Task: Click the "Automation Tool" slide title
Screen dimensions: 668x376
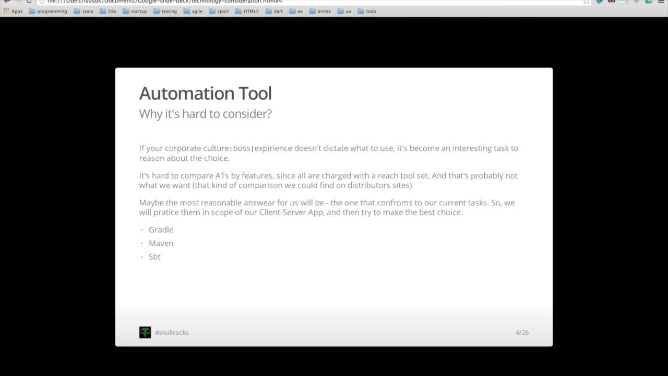Action: 205,93
